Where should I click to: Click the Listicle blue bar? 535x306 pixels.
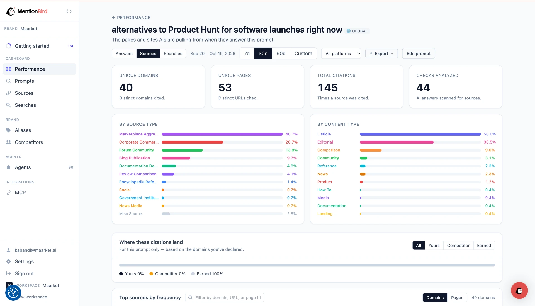point(420,134)
